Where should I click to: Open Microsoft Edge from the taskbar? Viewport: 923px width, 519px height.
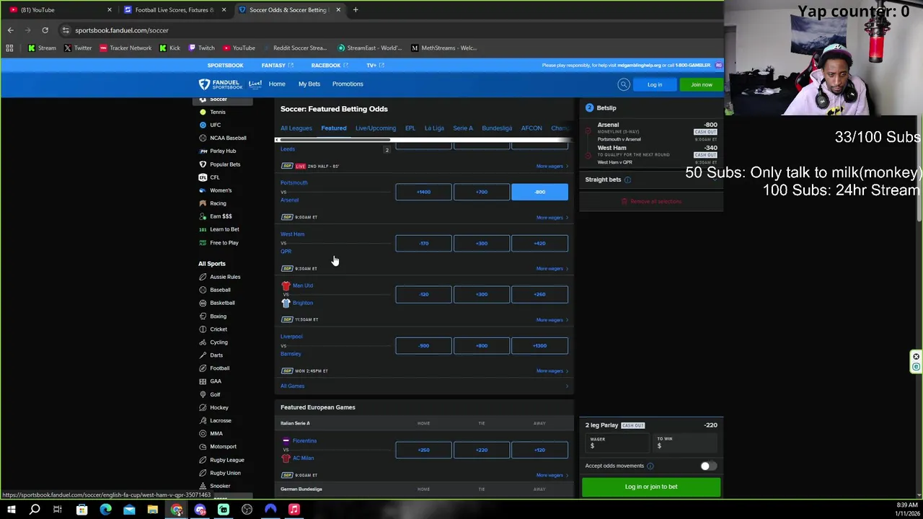coord(105,510)
